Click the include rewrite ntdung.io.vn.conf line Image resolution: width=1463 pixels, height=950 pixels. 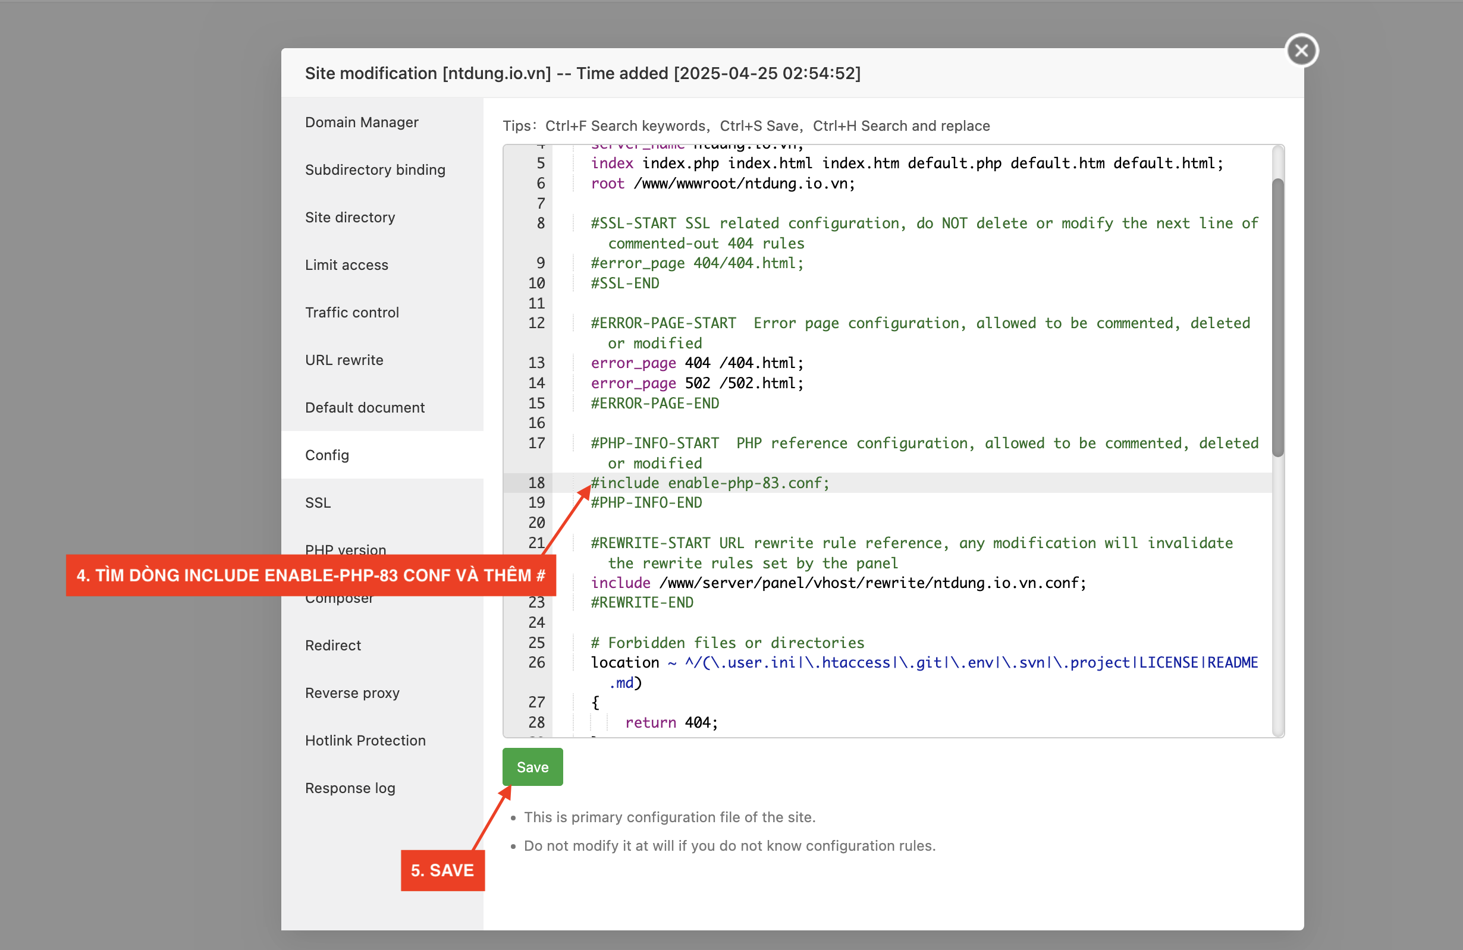(839, 583)
